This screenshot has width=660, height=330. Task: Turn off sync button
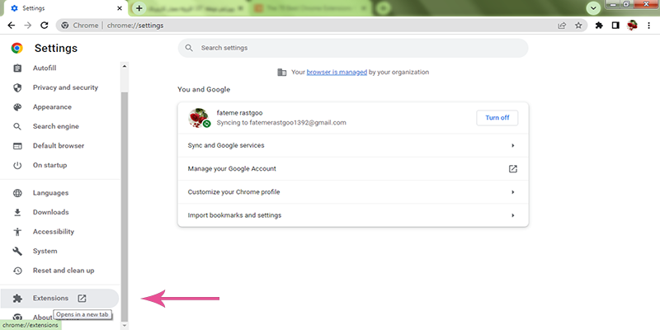497,117
